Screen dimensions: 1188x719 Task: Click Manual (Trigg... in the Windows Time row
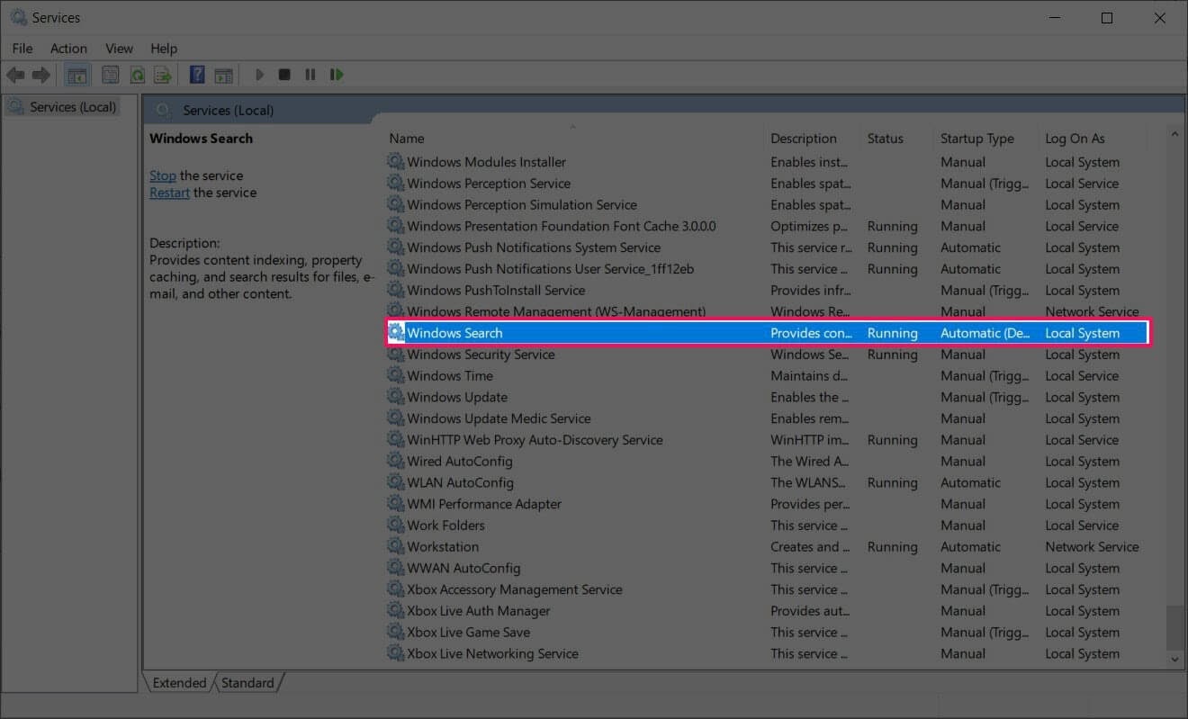pos(985,376)
